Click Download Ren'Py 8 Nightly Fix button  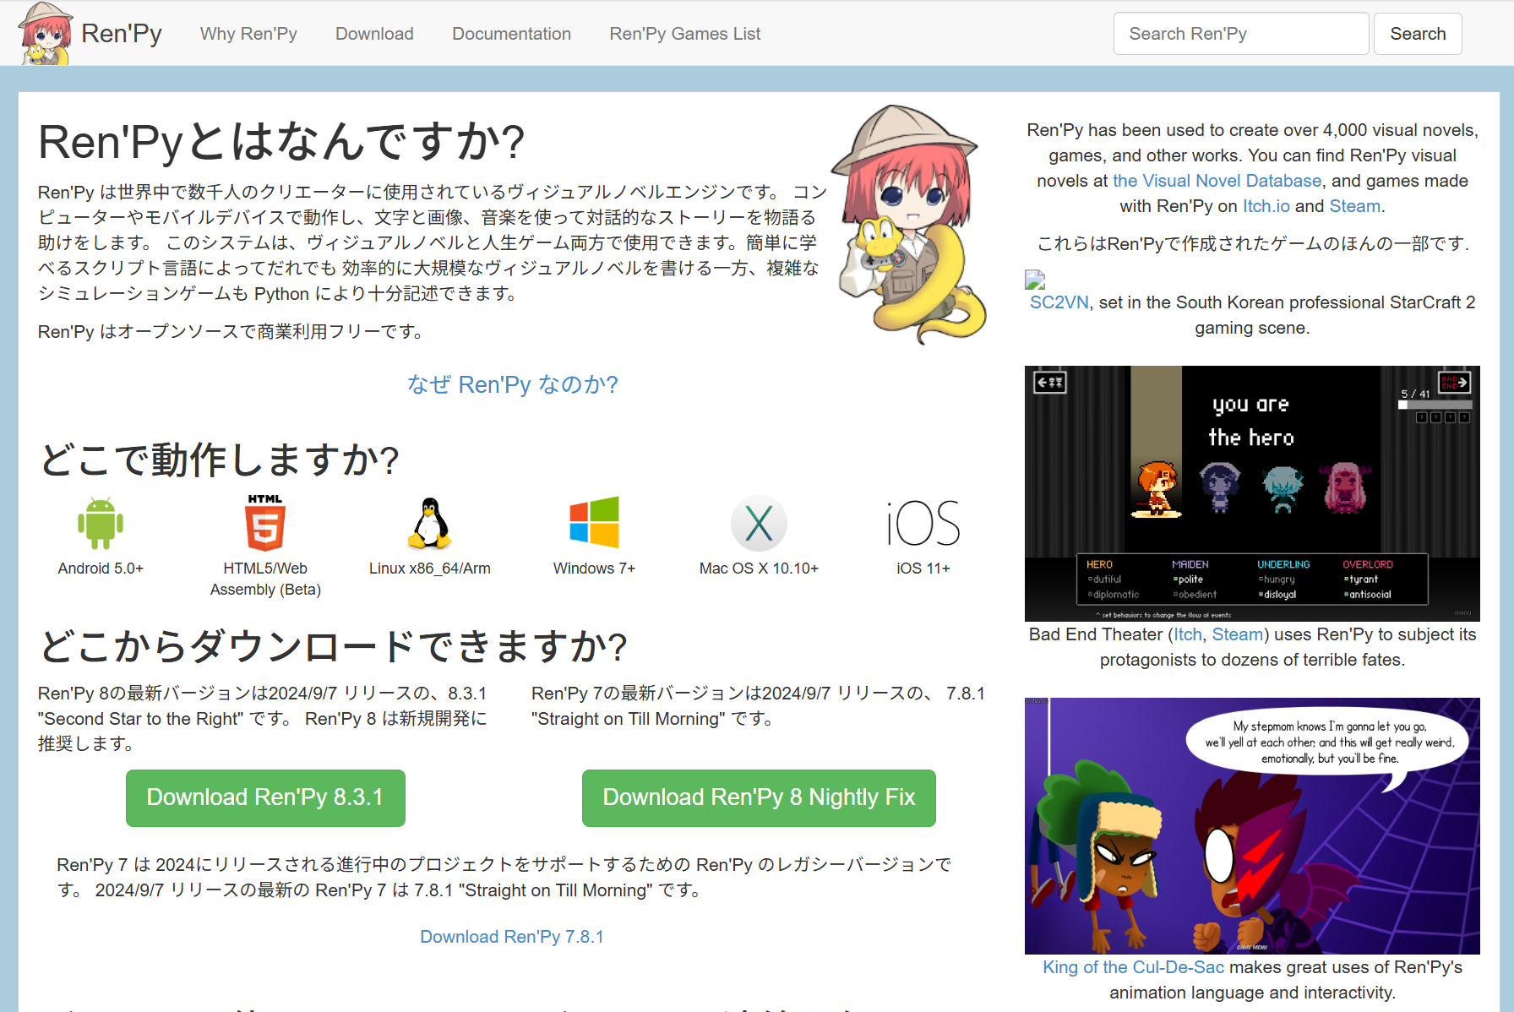point(759,797)
